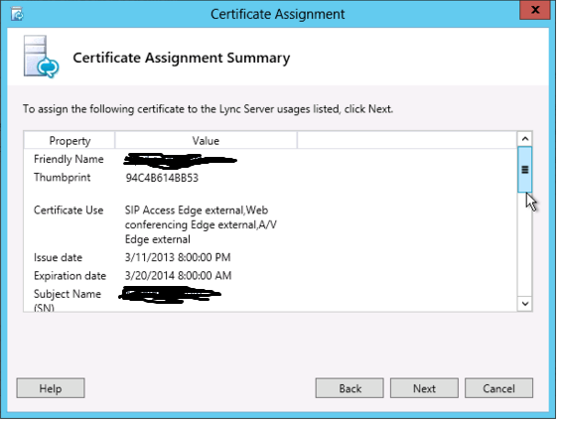Image resolution: width=562 pixels, height=423 pixels.
Task: Select the Friendly Name row
Action: click(271, 159)
